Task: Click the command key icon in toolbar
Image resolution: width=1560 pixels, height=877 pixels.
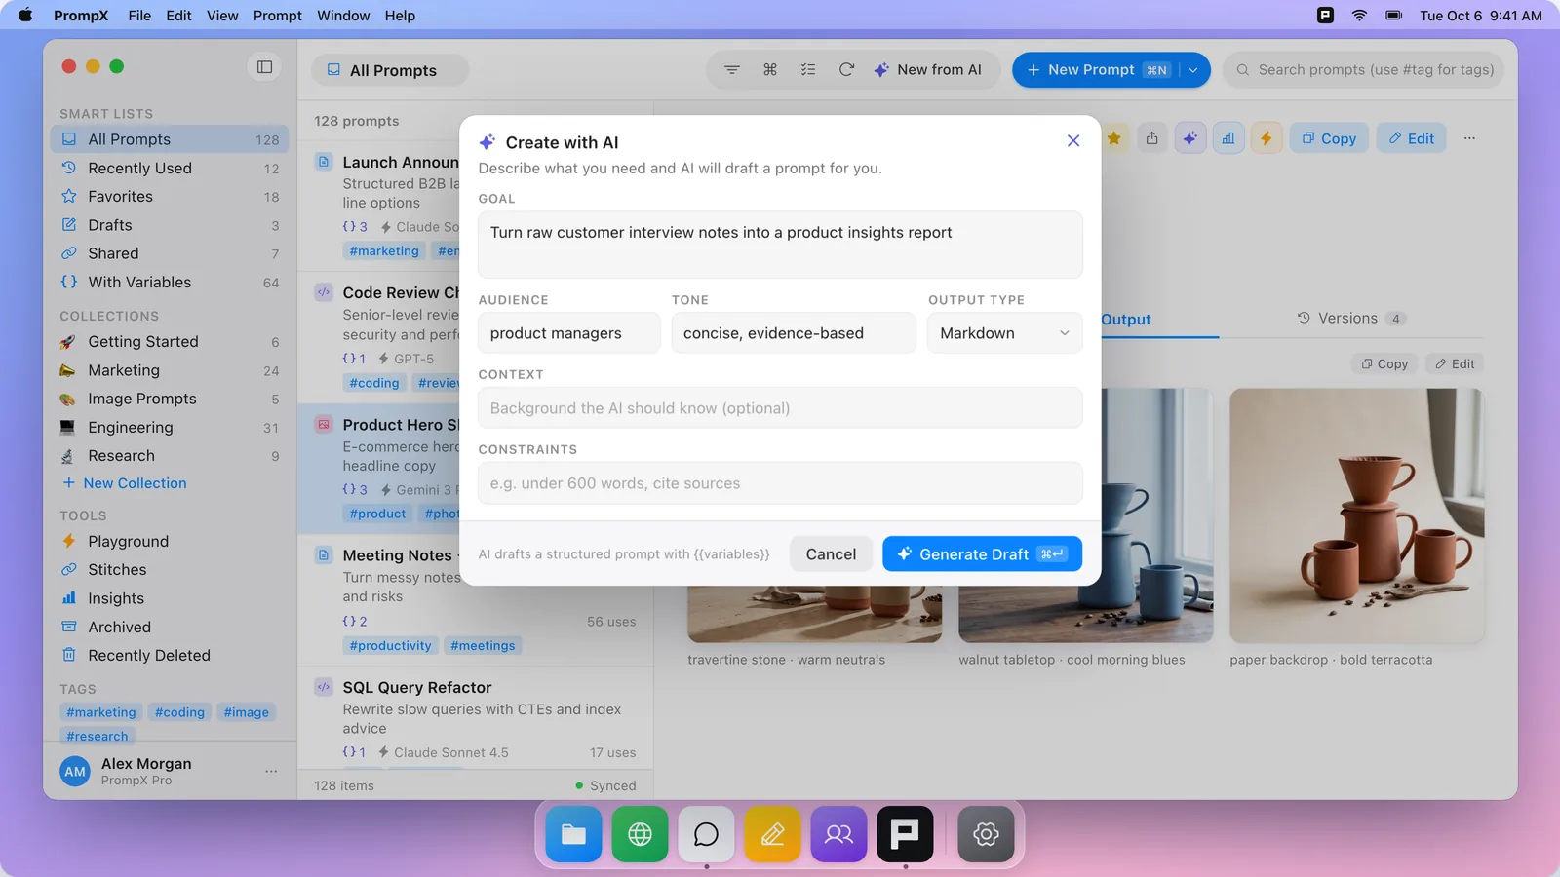Action: coord(770,70)
